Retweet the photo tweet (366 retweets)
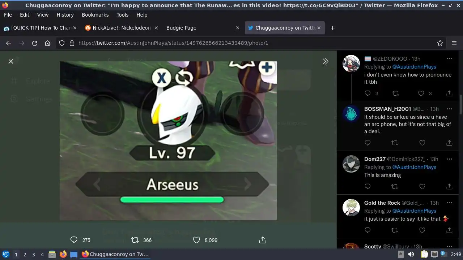 coord(135,240)
